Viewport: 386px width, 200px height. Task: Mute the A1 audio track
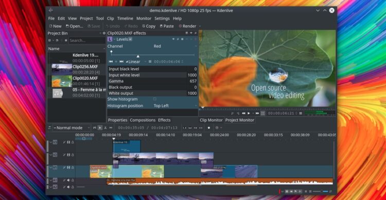68,180
